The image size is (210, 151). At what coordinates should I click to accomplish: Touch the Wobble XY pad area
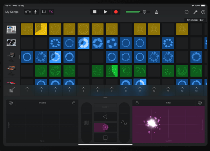tap(42, 124)
